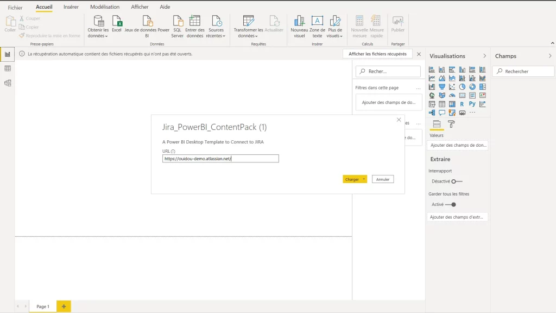Click the Jira URL input field
The height and width of the screenshot is (313, 556).
tap(220, 159)
